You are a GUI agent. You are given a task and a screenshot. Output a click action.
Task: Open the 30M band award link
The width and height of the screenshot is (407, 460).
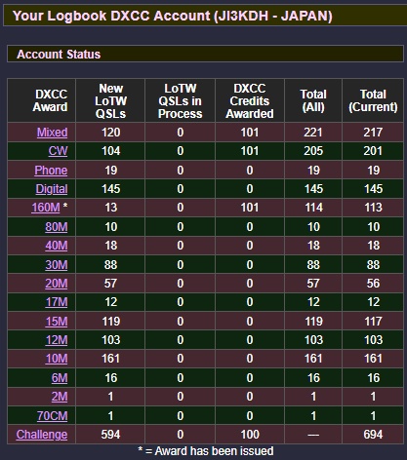pyautogui.click(x=57, y=265)
